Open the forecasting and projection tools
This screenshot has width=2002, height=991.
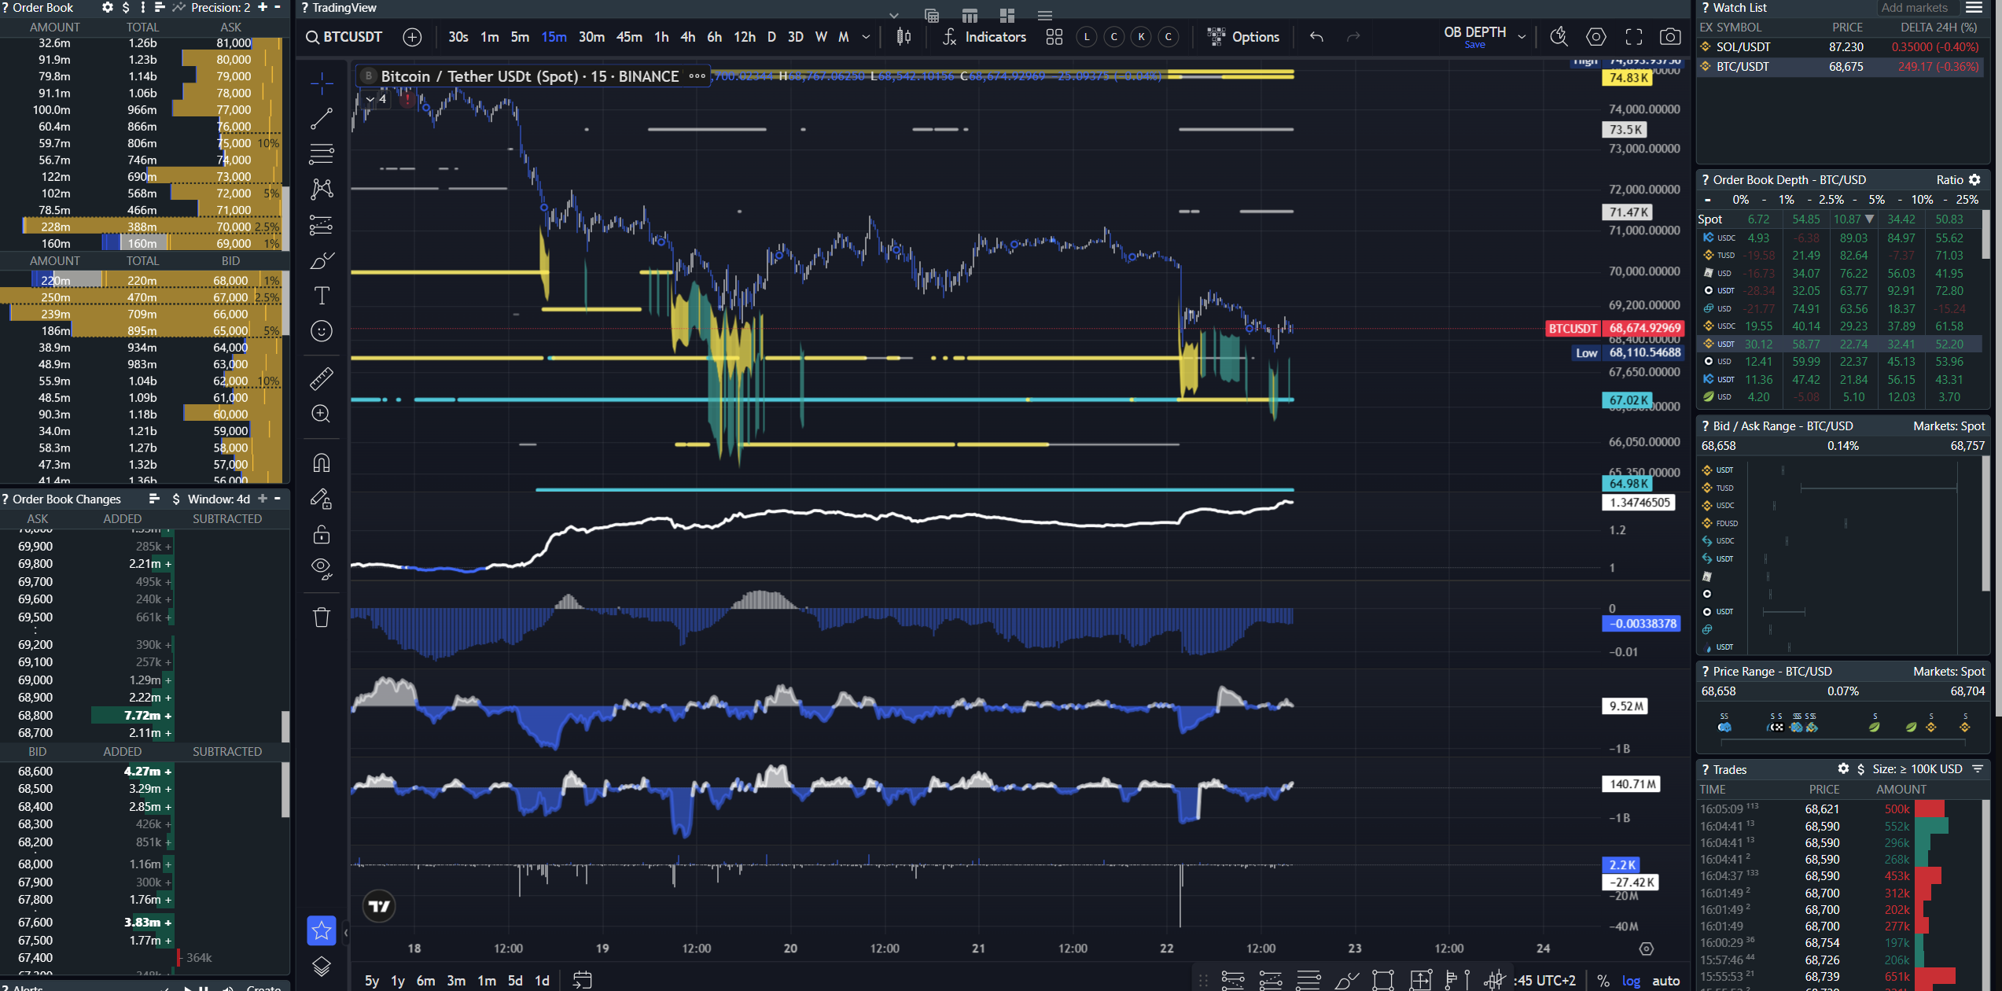pos(322,226)
